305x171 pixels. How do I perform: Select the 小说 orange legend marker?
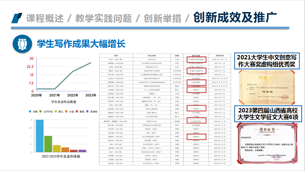pos(66,111)
